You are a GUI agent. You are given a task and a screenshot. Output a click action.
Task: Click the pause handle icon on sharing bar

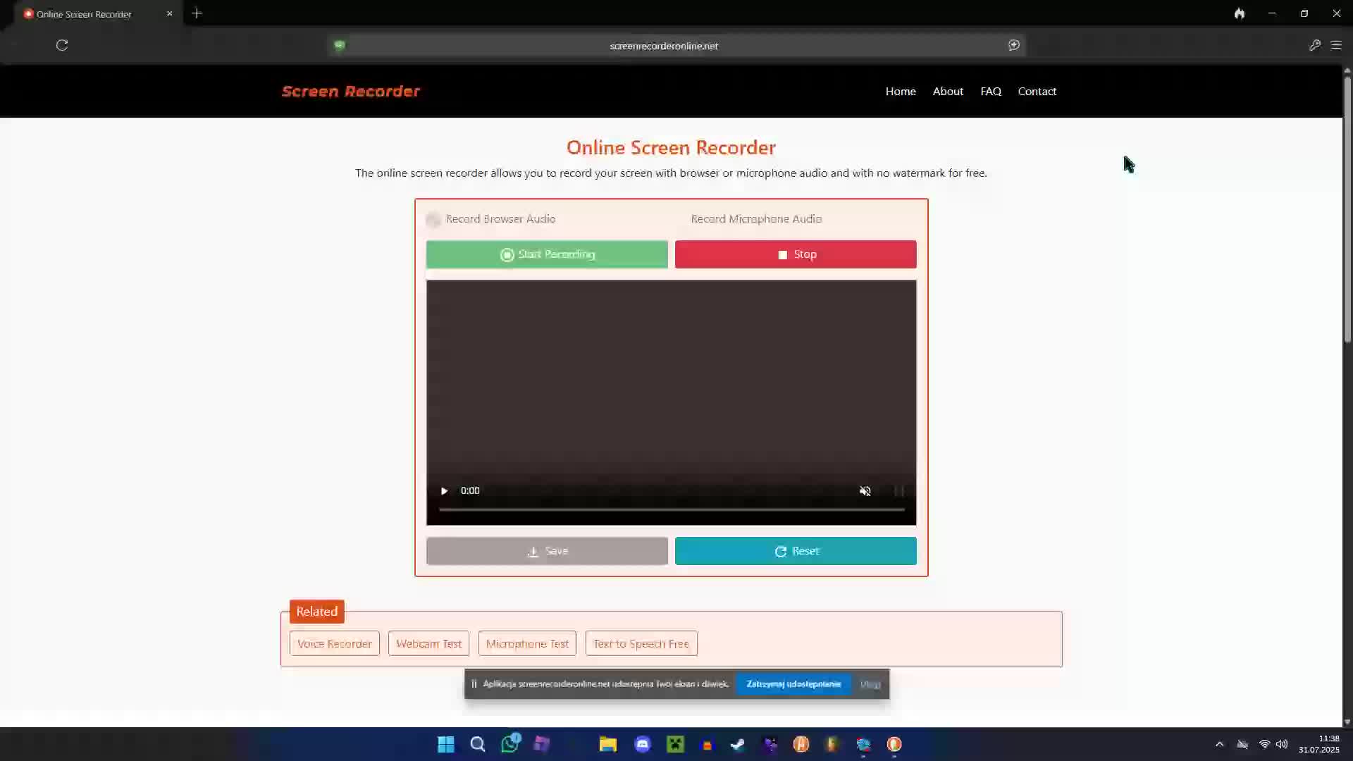click(474, 683)
